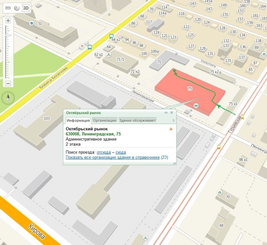
Task: Toggle the 3D map view
Action: click(x=26, y=7)
